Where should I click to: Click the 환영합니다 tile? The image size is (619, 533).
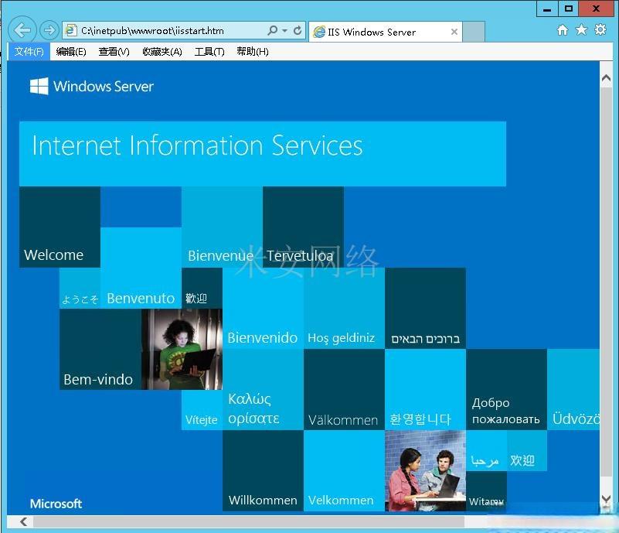[x=425, y=389]
